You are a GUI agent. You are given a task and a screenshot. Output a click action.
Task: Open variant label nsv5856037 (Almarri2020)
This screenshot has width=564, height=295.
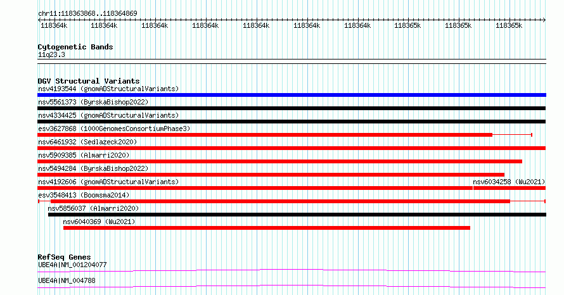93,208
